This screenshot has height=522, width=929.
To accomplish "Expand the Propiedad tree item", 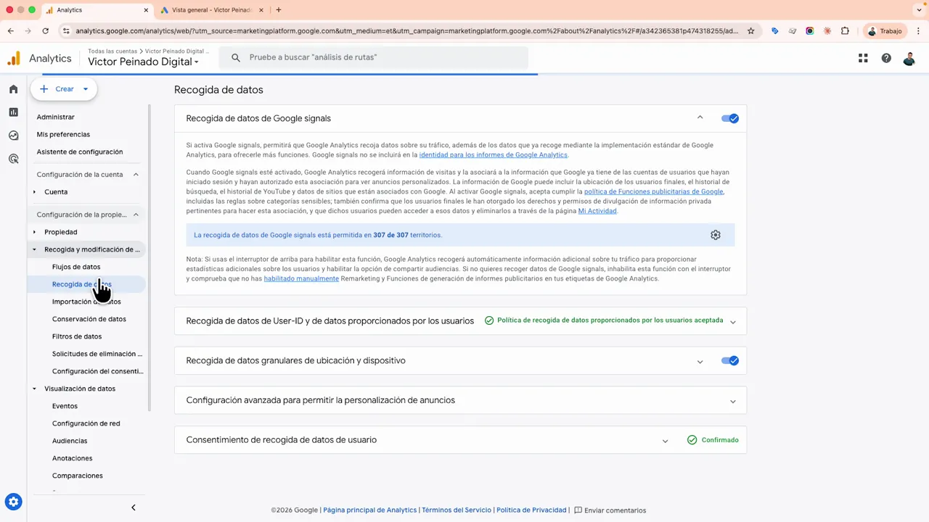I will point(34,232).
